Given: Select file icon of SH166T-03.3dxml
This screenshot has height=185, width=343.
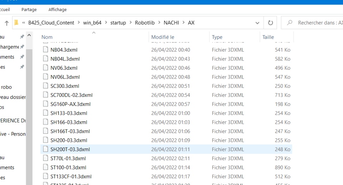Looking at the screenshot, I should 45,131.
